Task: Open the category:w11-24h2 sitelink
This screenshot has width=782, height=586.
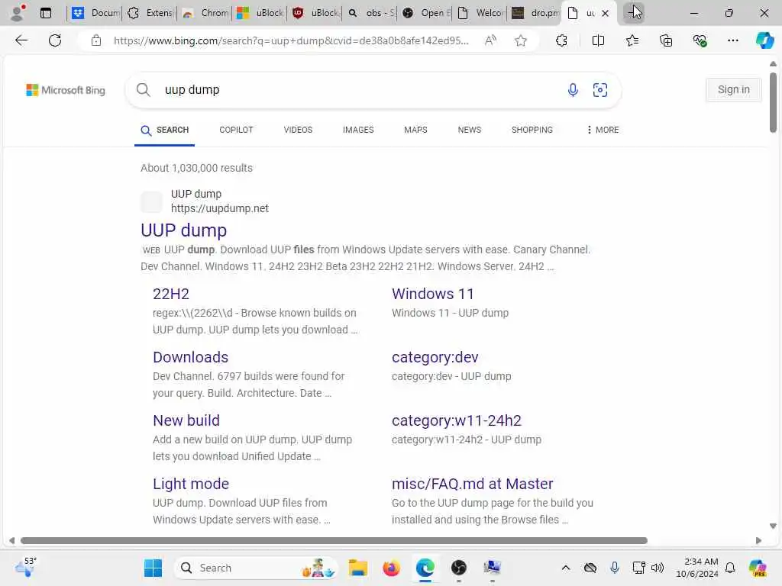Action: (x=457, y=420)
